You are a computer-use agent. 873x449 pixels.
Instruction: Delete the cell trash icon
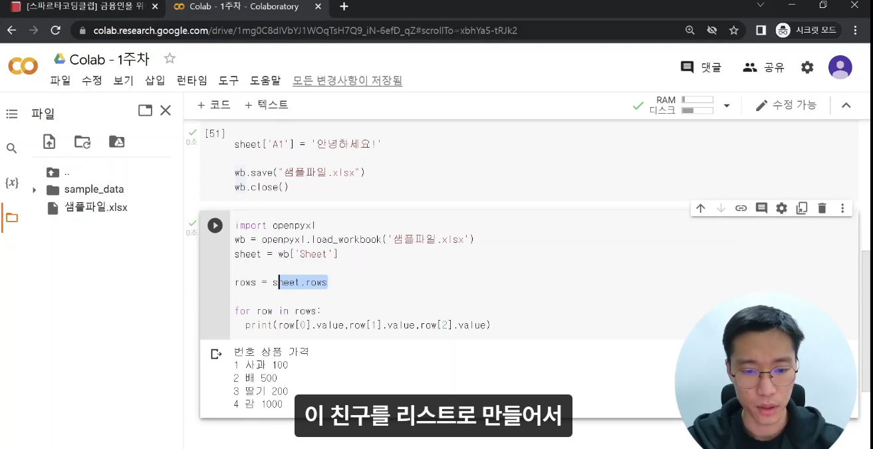tap(822, 208)
